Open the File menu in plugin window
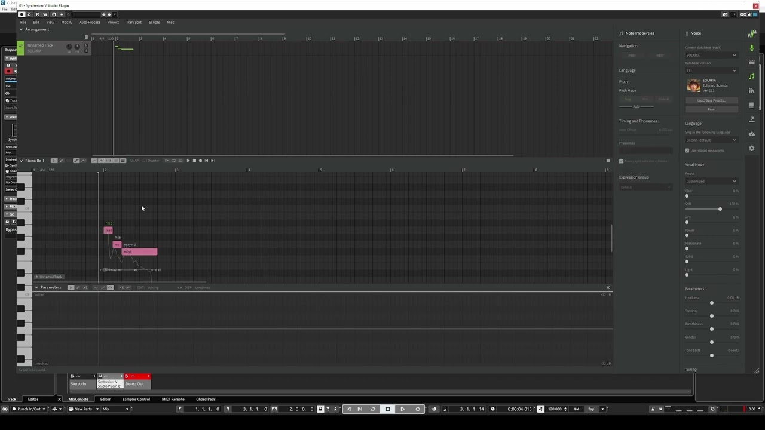765x430 pixels. tap(23, 22)
